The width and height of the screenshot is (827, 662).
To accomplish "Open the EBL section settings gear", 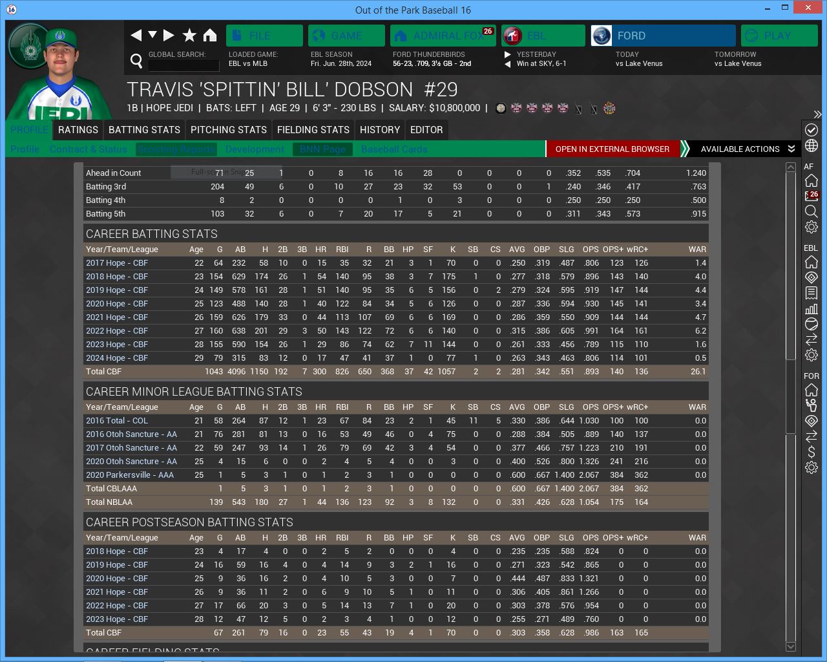I will click(811, 355).
